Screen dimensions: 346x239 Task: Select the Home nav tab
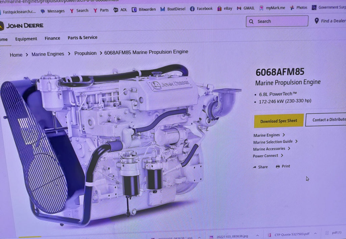point(4,39)
